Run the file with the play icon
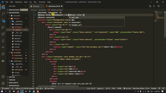Viewport: 166px width, 93px height. point(154,6)
